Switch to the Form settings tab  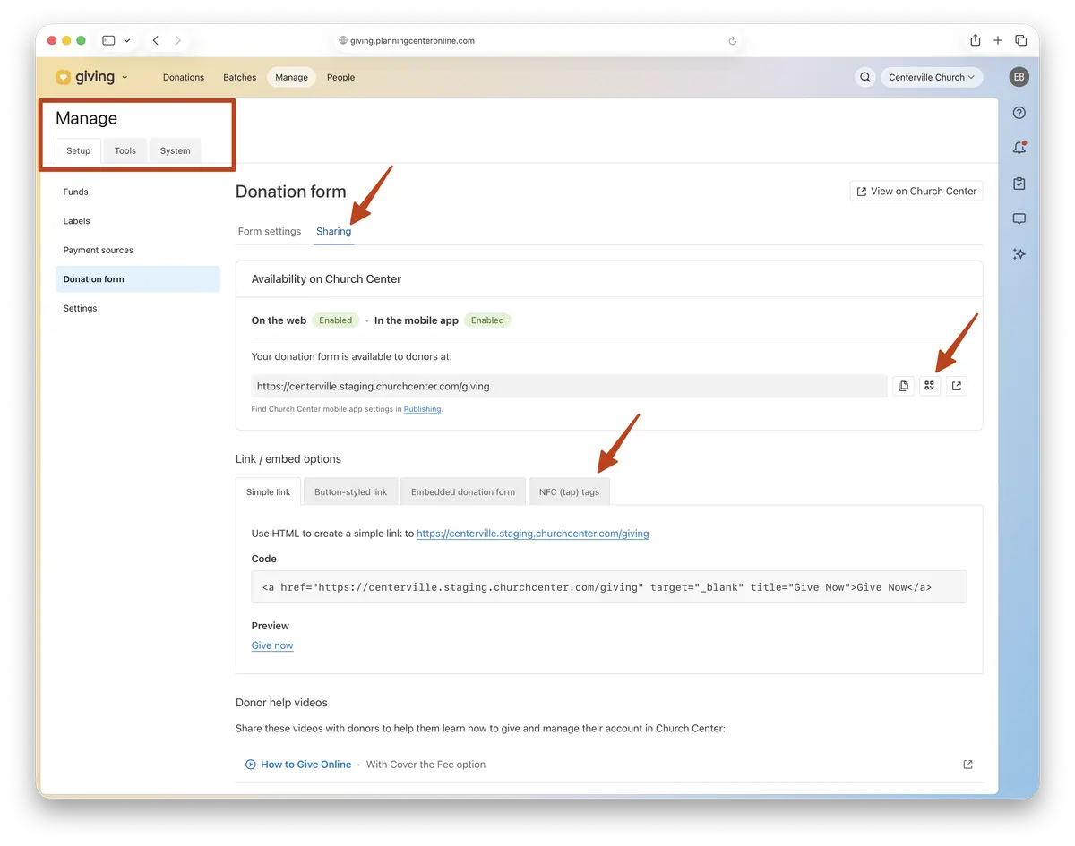270,231
